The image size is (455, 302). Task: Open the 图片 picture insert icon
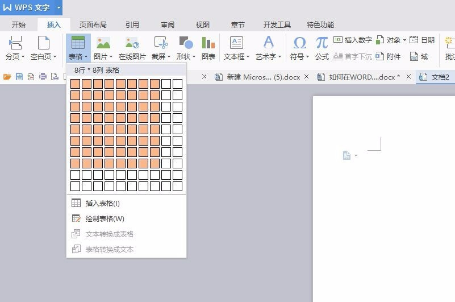(103, 43)
